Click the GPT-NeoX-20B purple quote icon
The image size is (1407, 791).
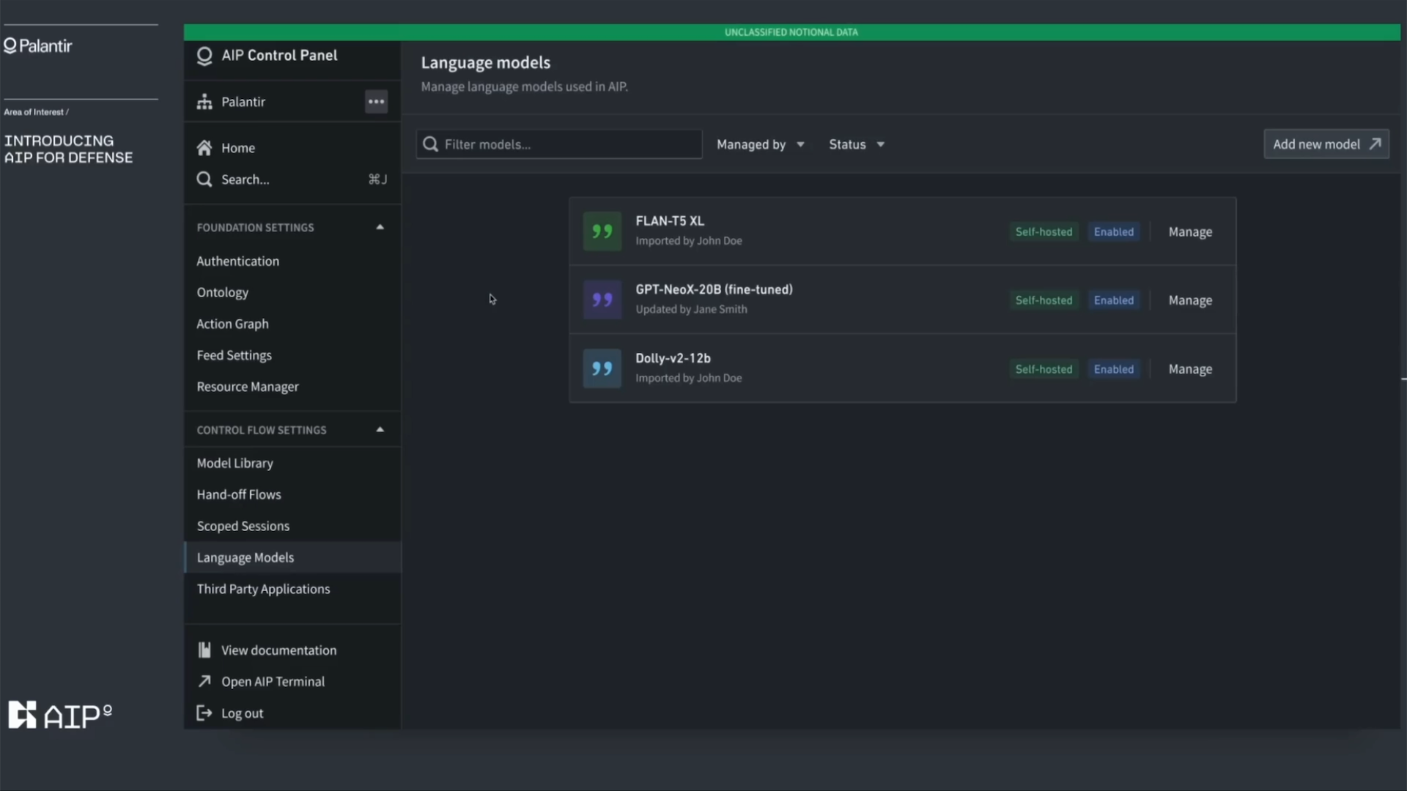(602, 300)
